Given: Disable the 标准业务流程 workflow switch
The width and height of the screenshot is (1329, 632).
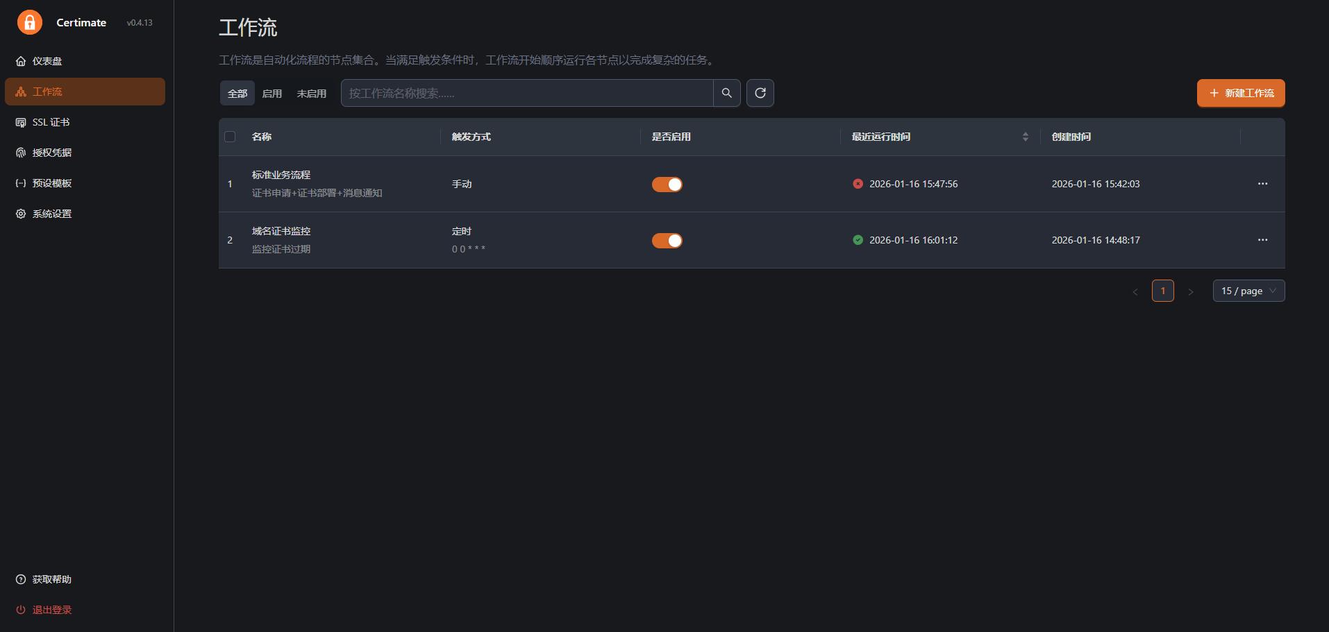Looking at the screenshot, I should click(x=667, y=184).
